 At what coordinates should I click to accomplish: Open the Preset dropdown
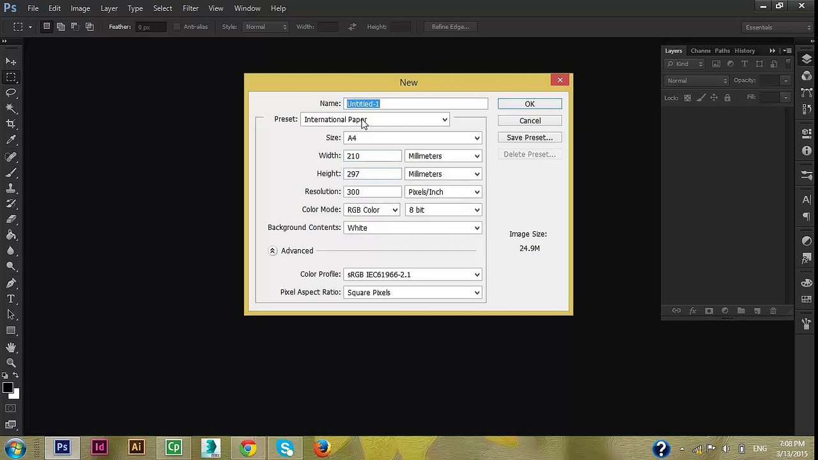pos(375,119)
